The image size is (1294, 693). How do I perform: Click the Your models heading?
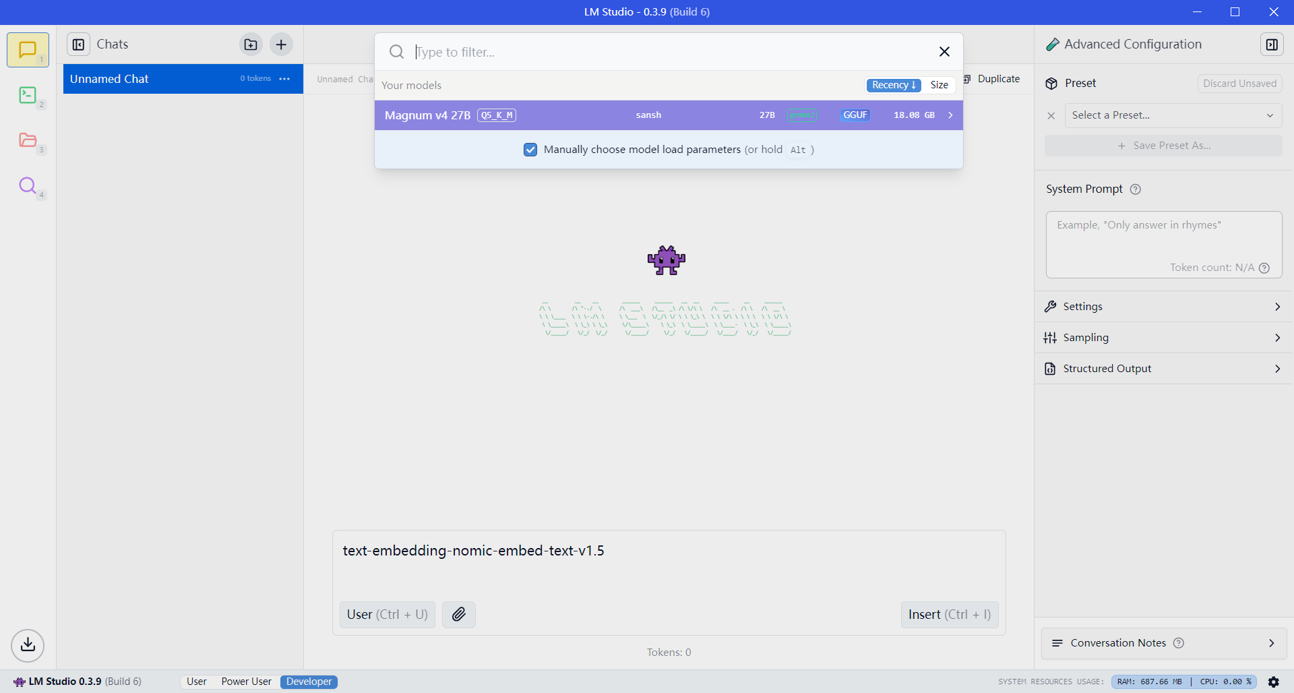tap(411, 86)
